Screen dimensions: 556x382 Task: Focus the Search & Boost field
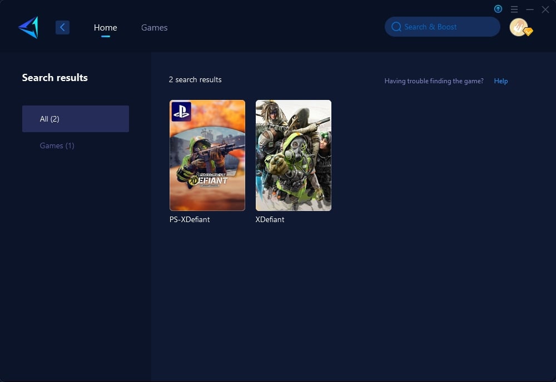442,27
